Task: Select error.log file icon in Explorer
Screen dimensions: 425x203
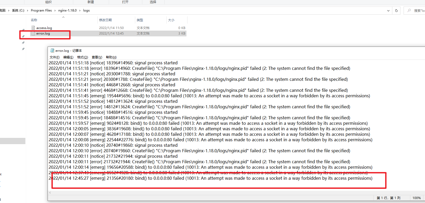Action: (33, 33)
